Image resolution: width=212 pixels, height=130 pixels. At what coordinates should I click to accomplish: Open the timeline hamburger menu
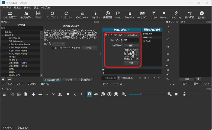tap(4, 94)
